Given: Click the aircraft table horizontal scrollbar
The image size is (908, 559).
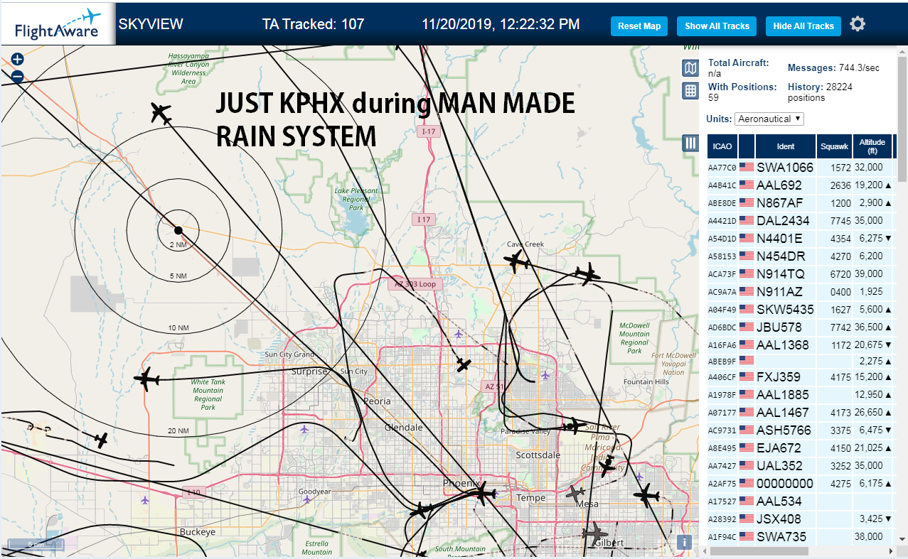Looking at the screenshot, I should (x=759, y=551).
